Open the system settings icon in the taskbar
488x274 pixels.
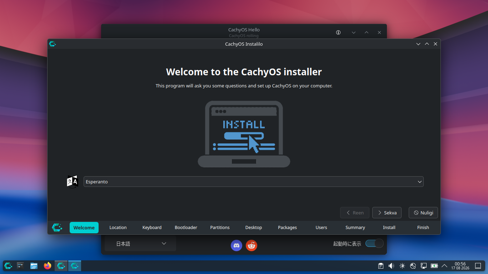(20, 266)
